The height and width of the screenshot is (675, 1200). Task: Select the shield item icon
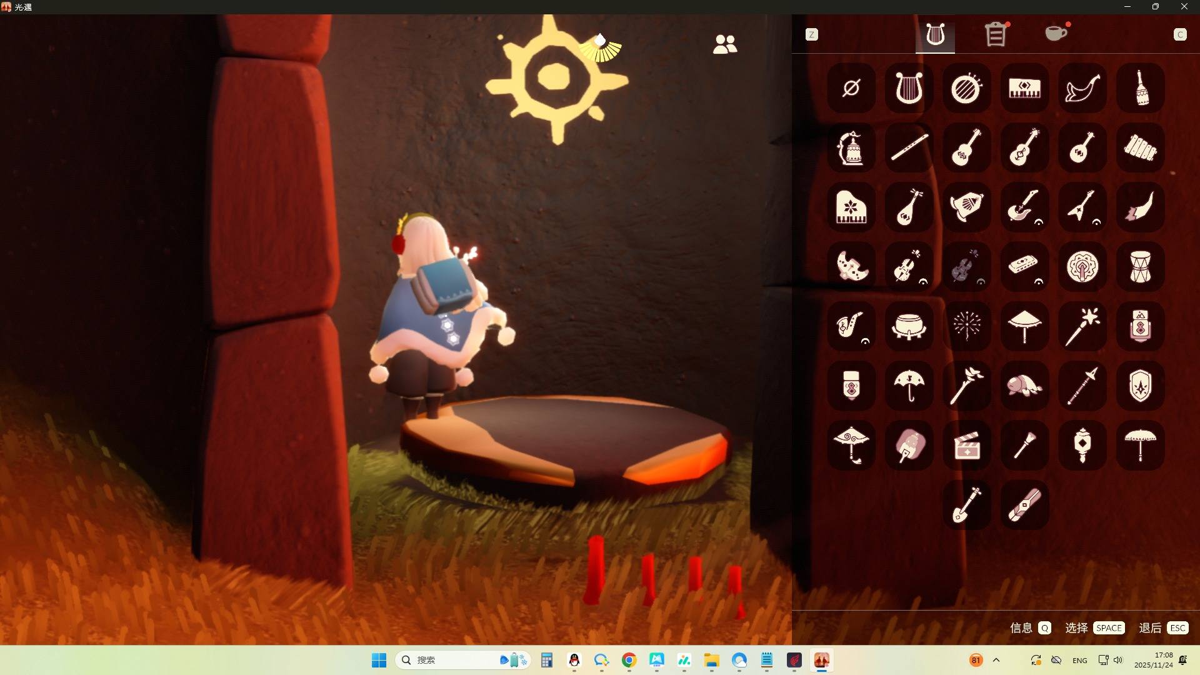[1140, 386]
